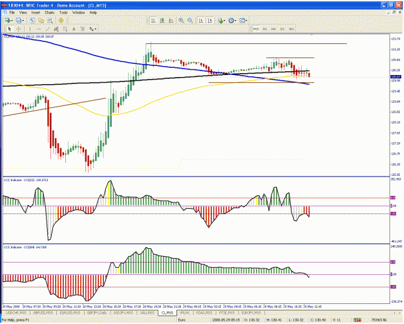Toggle the Navigator panel icon
The width and height of the screenshot is (404, 324).
[41, 20]
